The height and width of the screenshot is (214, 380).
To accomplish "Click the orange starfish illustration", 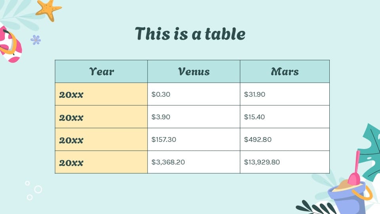I will click(x=48, y=10).
